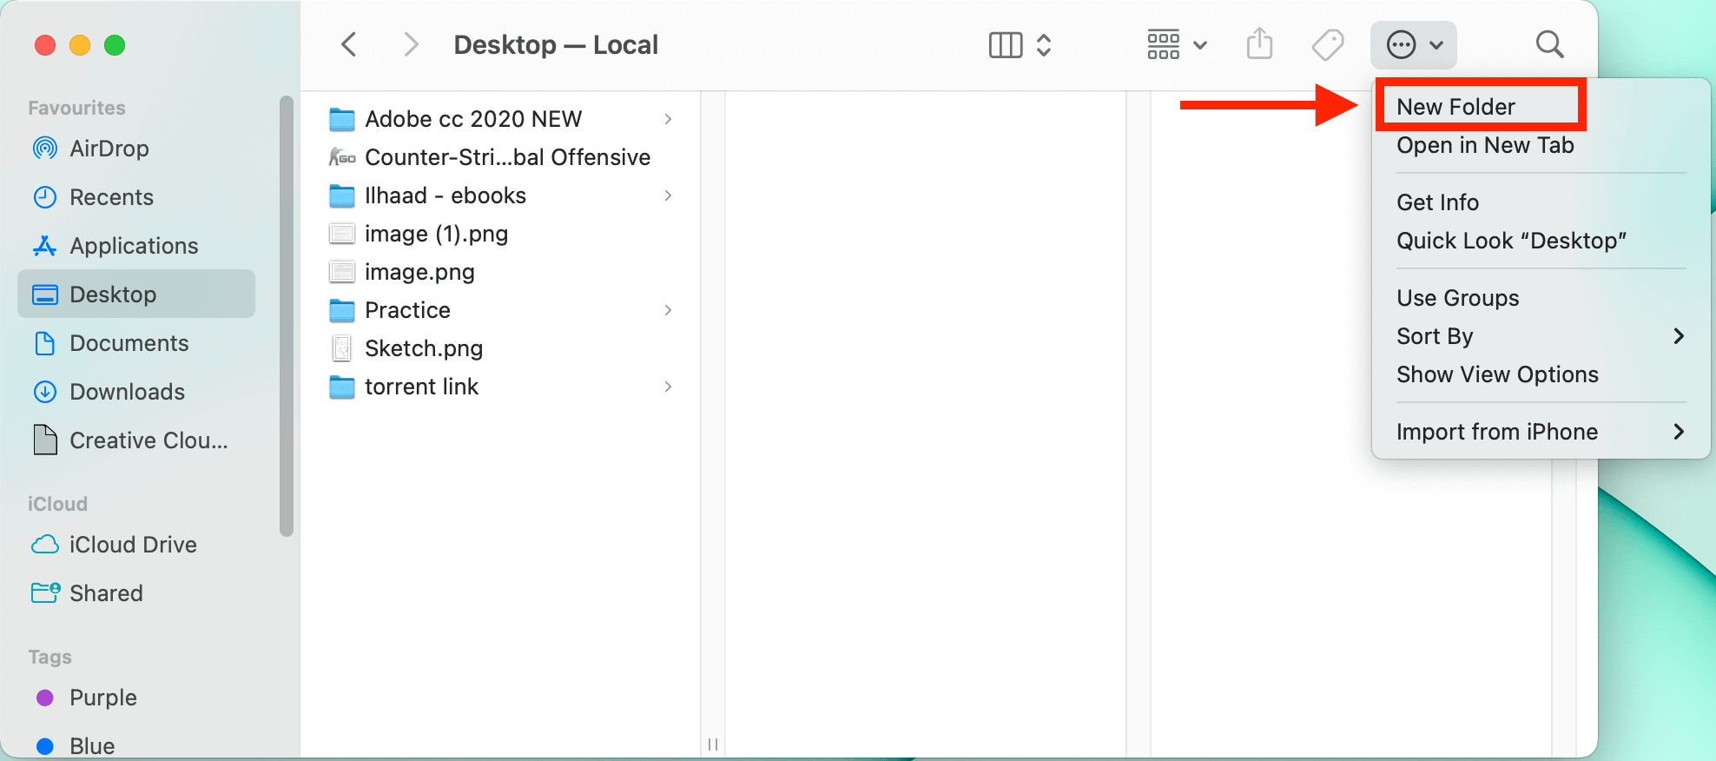
Task: Select the Adobe cc 2020 NEW name
Action: click(x=473, y=119)
